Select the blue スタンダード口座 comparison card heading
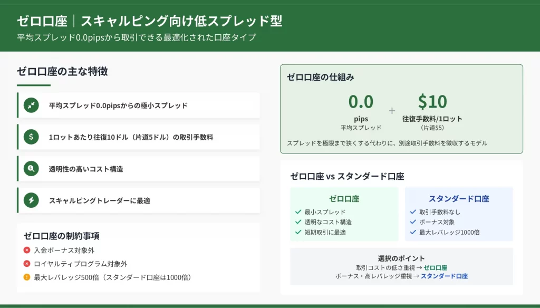540x308 pixels. tap(458, 199)
